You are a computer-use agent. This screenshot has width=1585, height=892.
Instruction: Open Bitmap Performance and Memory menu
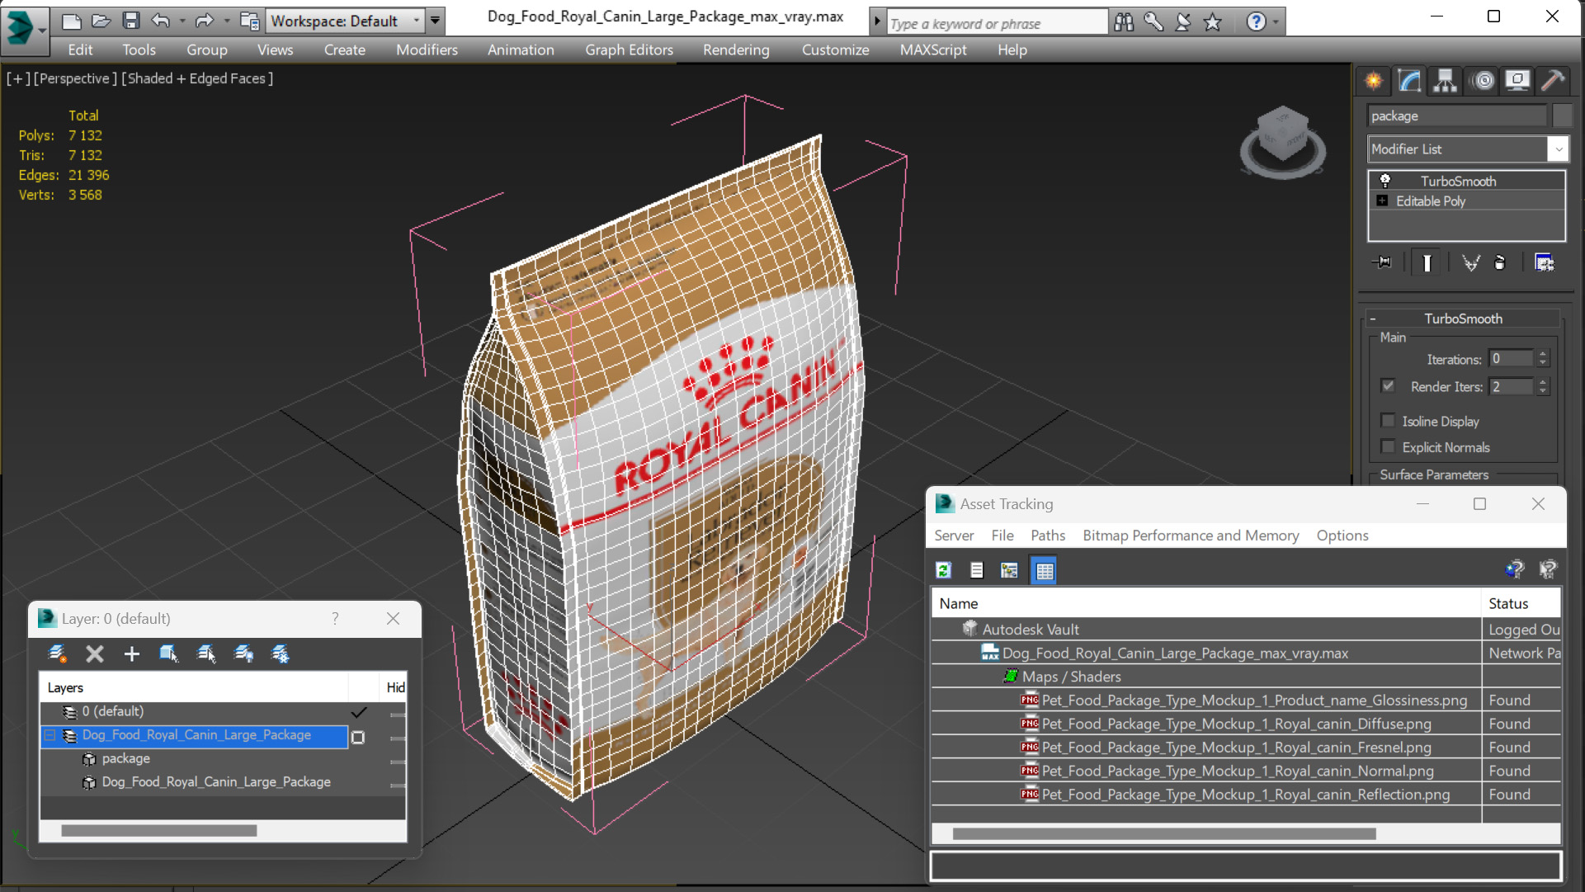(1191, 536)
